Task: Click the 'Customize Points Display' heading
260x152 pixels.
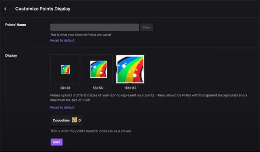Action: coord(43,9)
